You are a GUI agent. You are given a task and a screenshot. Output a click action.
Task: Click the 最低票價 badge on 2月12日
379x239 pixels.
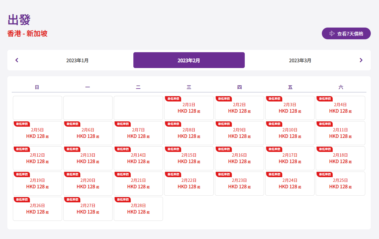22,149
